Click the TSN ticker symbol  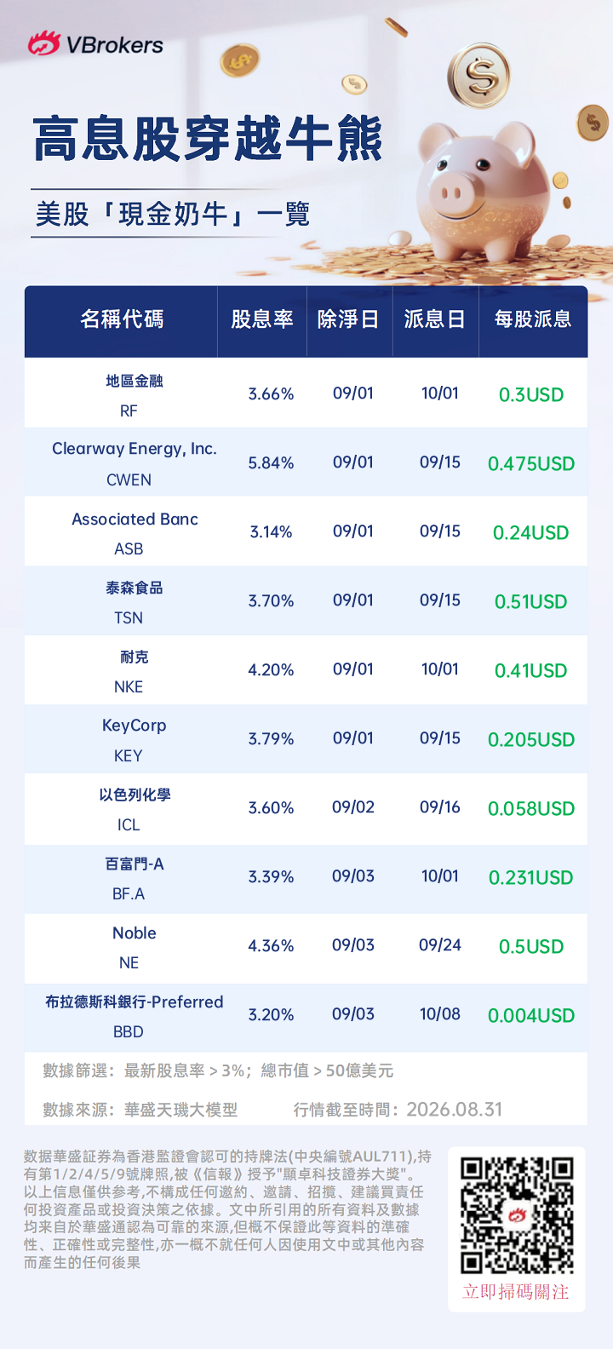[x=129, y=618]
